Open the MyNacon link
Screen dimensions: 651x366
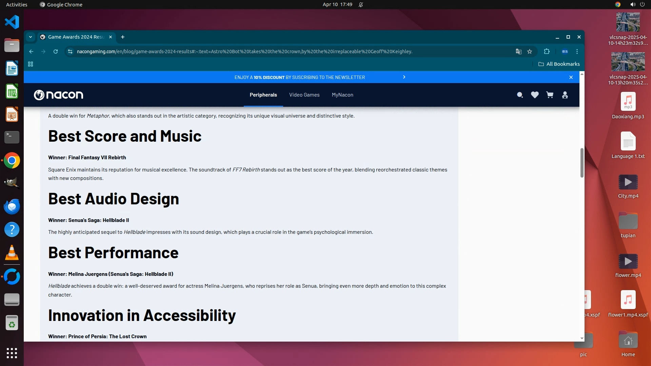342,95
